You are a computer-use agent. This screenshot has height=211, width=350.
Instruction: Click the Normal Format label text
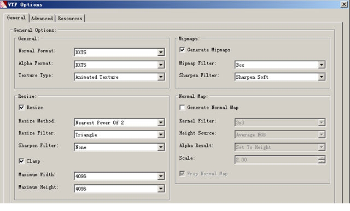pos(37,51)
